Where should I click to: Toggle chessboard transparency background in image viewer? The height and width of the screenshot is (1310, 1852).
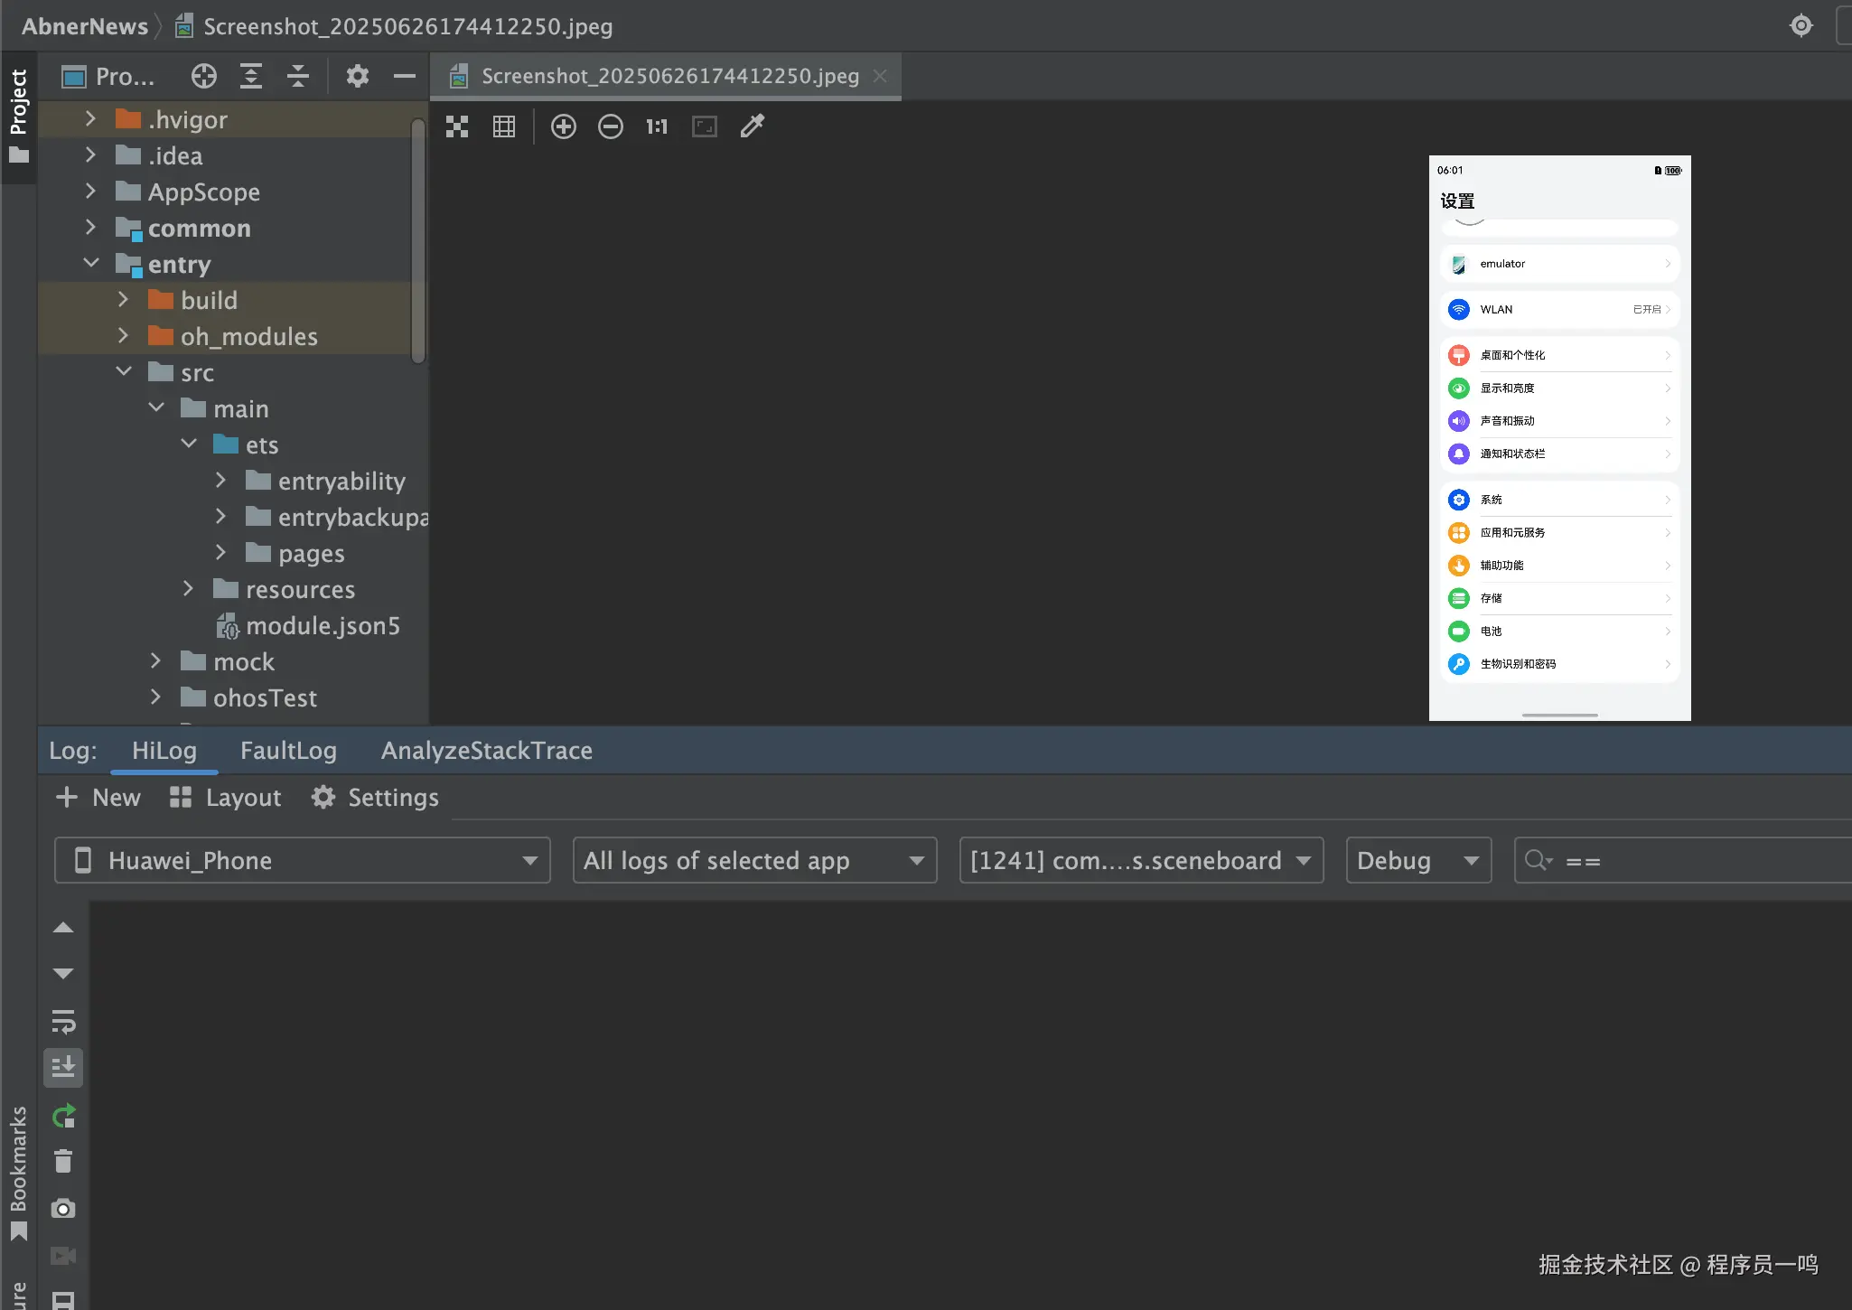pos(457,126)
